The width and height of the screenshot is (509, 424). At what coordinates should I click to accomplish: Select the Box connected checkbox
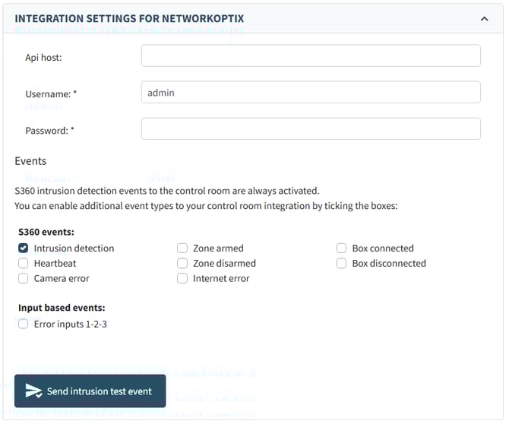342,248
